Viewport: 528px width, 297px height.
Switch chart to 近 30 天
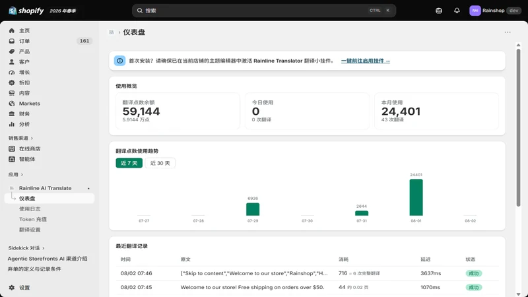(x=160, y=163)
